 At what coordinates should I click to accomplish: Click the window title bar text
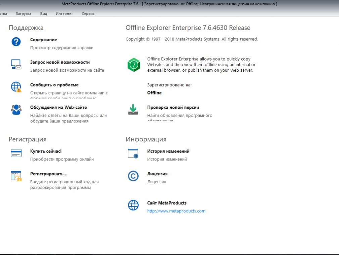click(x=169, y=4)
